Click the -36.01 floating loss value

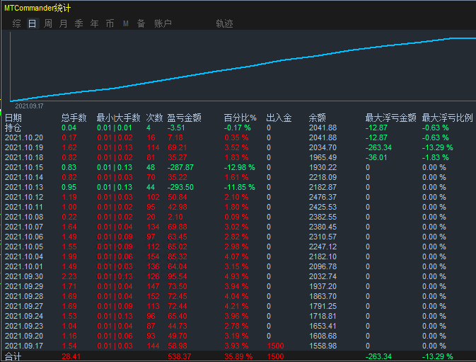click(376, 157)
